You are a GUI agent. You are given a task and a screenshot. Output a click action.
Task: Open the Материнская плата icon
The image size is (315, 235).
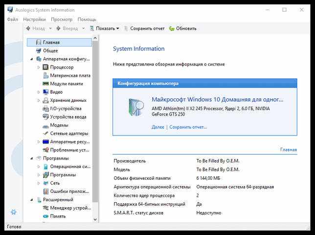pos(45,75)
